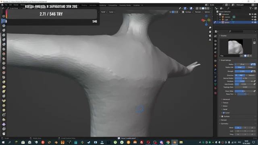
Task: Select the Pose brush tool
Action: coord(4,101)
